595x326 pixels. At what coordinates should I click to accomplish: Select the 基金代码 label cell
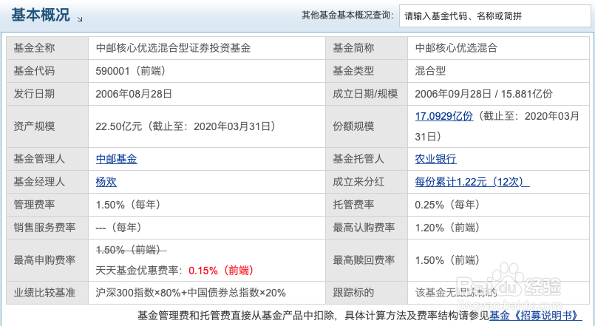point(47,71)
